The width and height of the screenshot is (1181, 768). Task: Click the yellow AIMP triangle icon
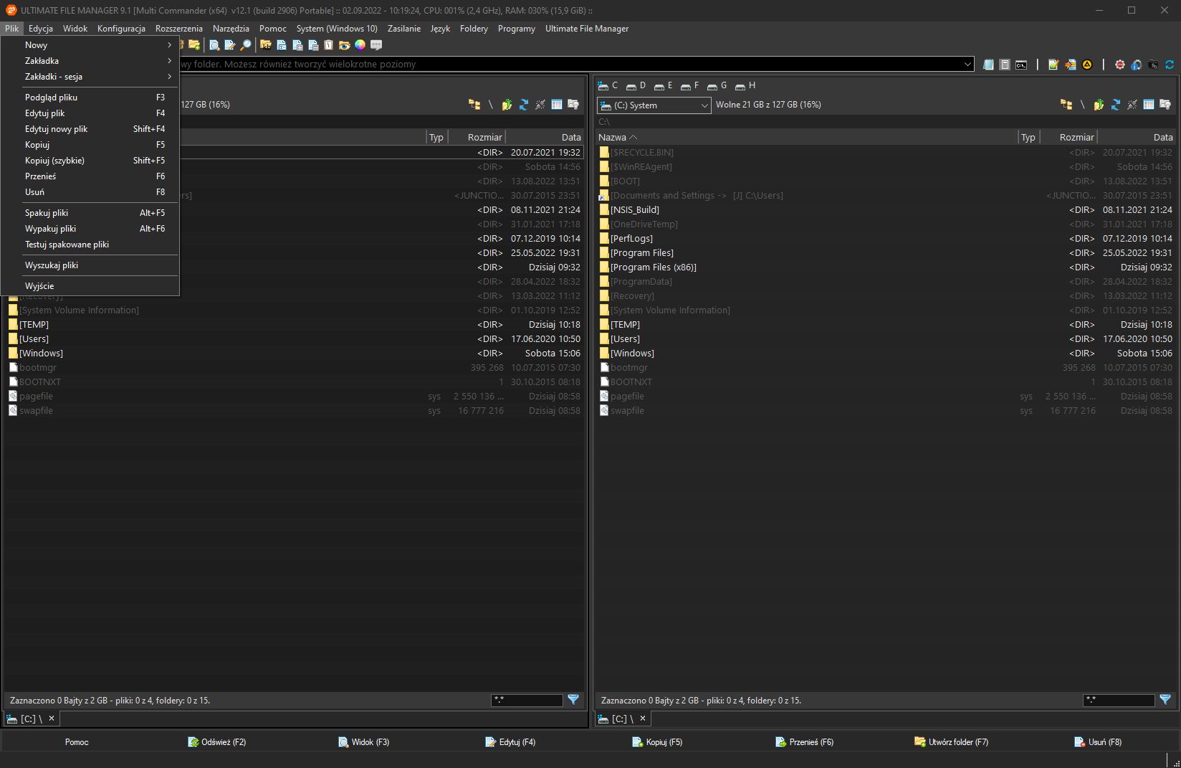(x=1087, y=65)
